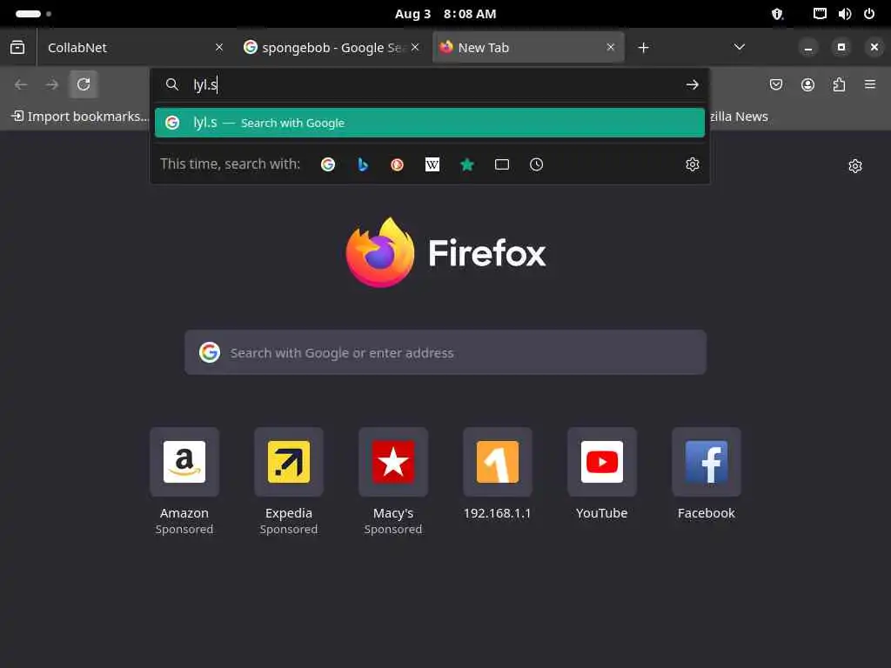891x668 pixels.
Task: Open clock and calendar 'Aug 3 8:08 AM'
Action: 445,14
